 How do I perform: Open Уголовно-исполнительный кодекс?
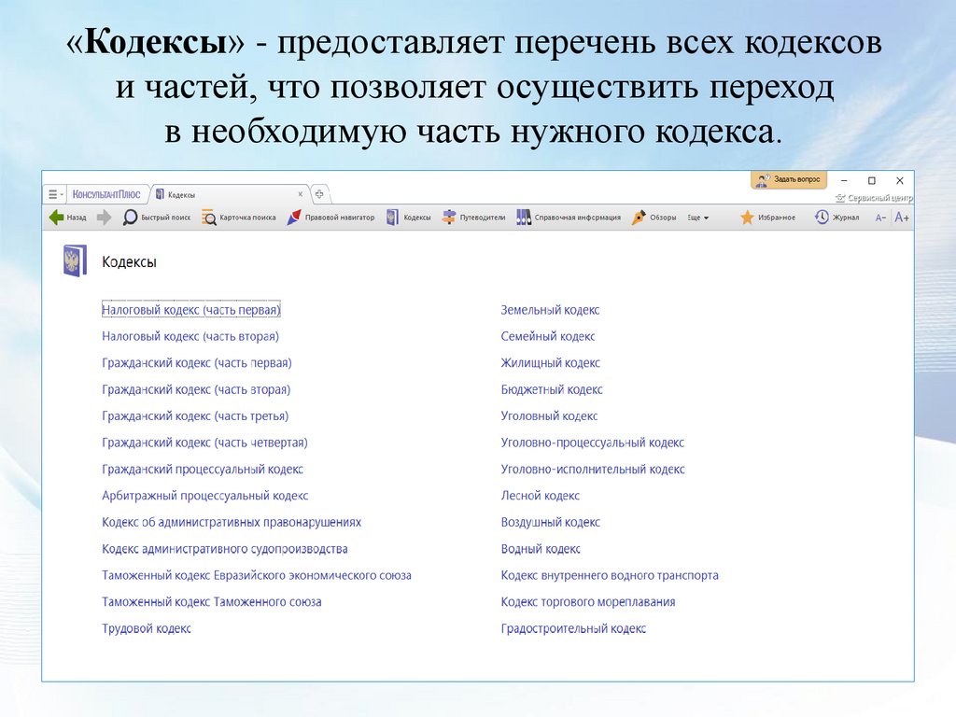(593, 469)
